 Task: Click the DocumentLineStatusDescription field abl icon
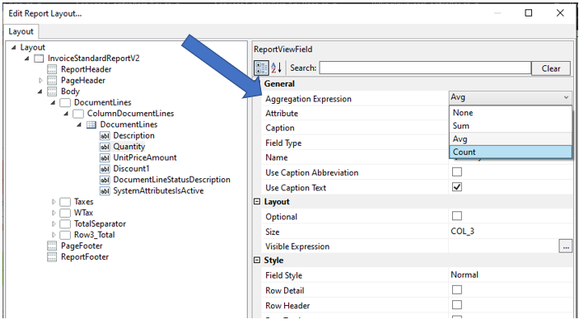(x=105, y=180)
